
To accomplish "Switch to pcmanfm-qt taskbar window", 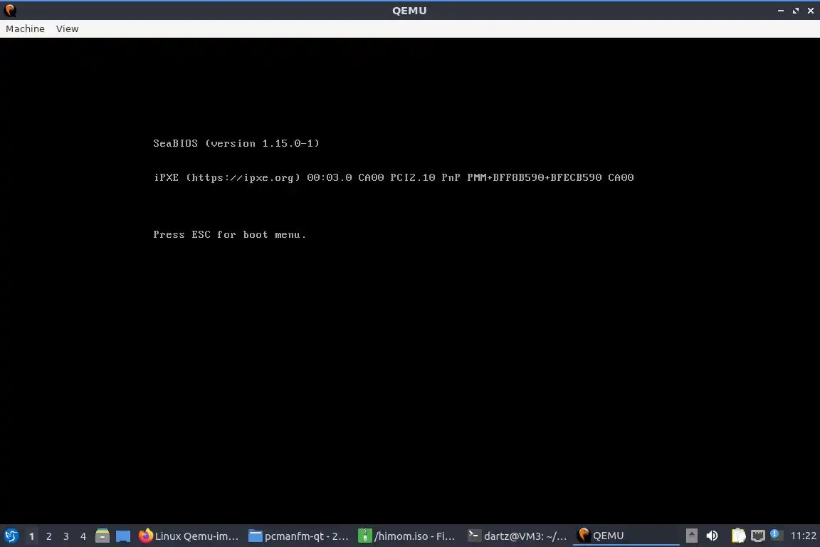I will coord(299,536).
